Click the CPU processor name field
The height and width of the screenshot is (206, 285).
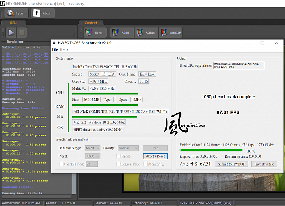[x=105, y=66]
